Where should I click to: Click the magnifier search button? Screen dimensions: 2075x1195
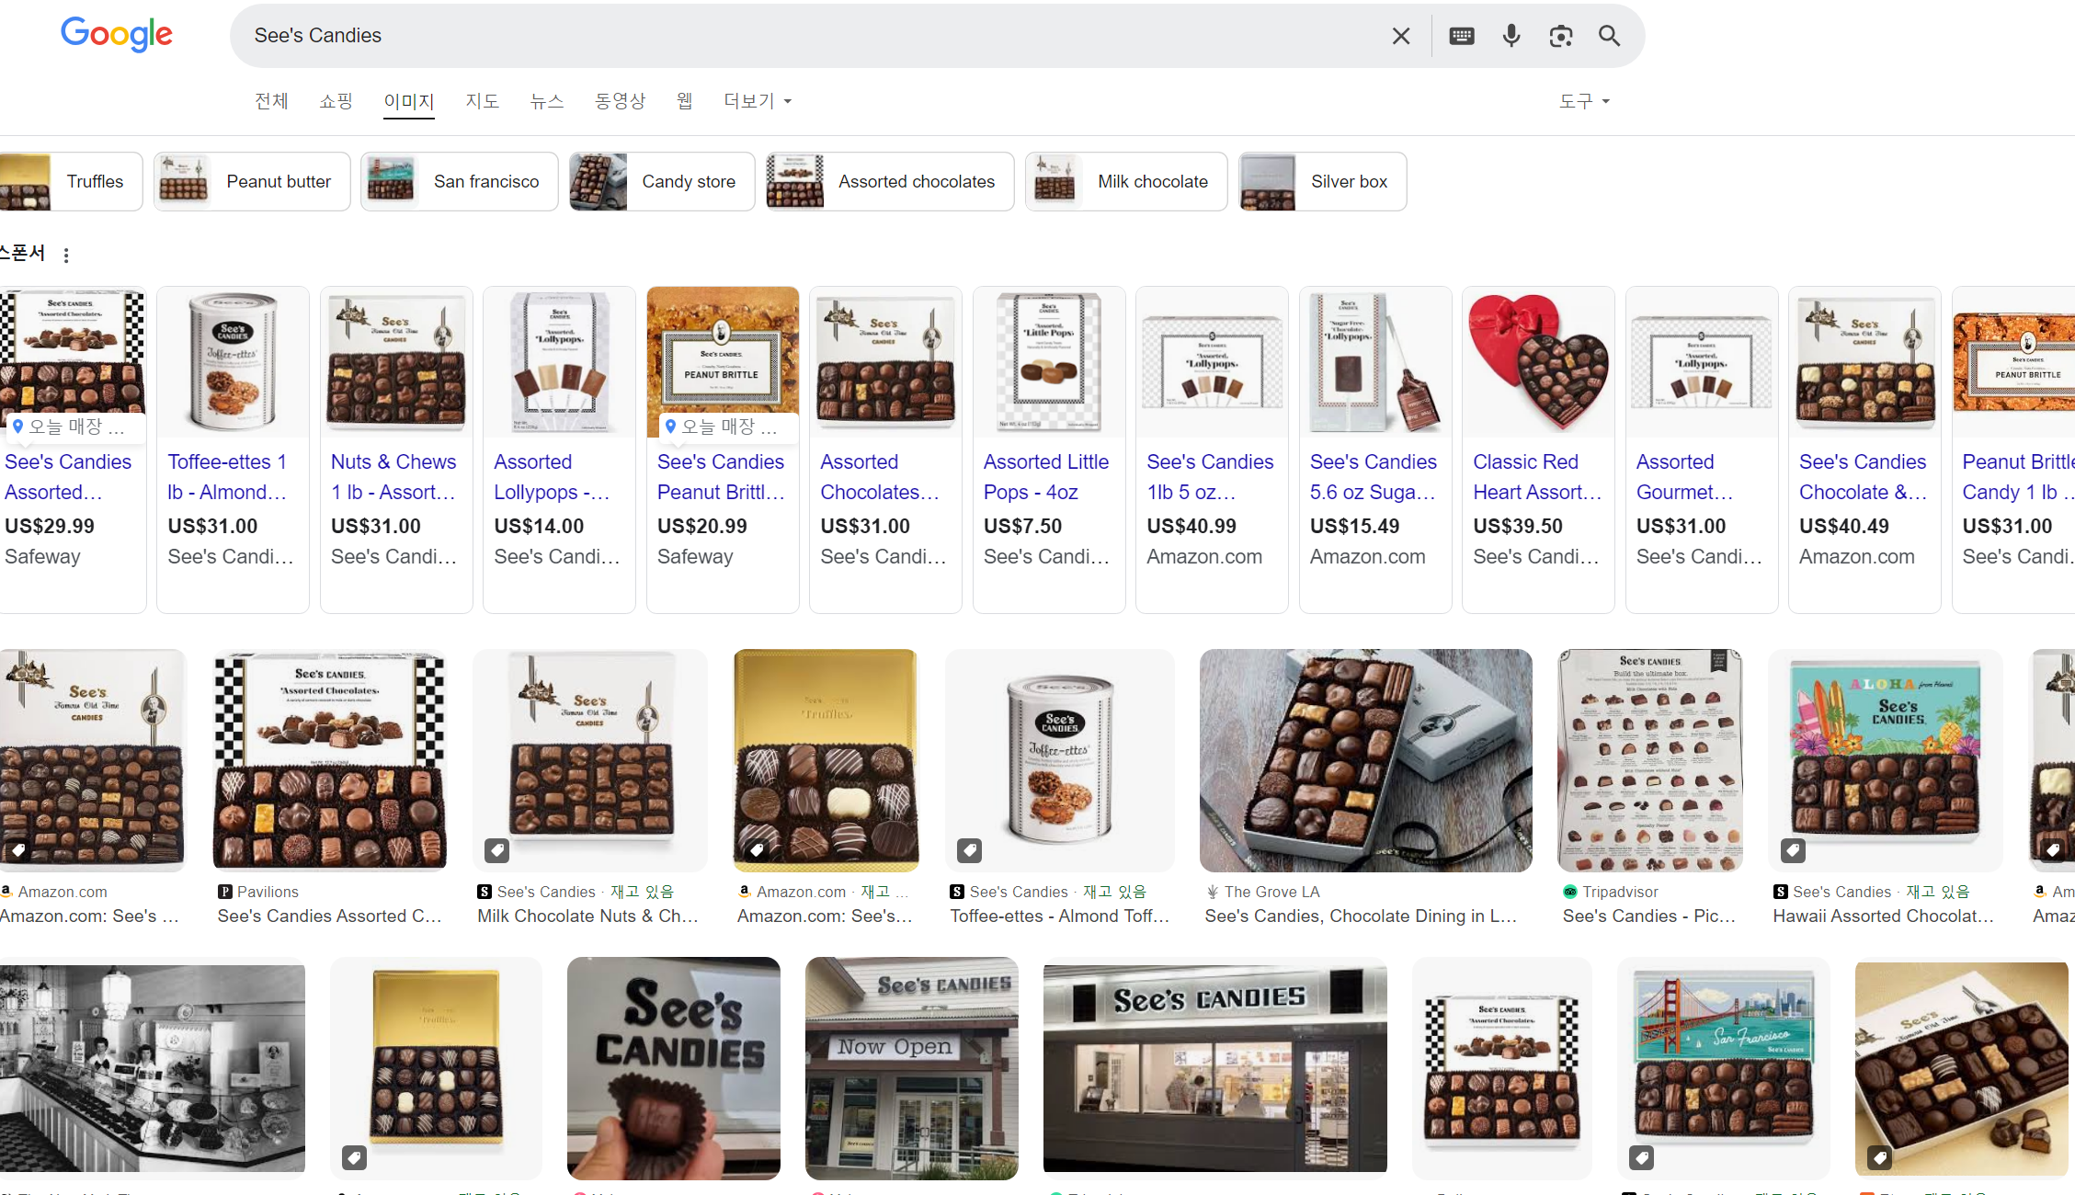coord(1609,36)
